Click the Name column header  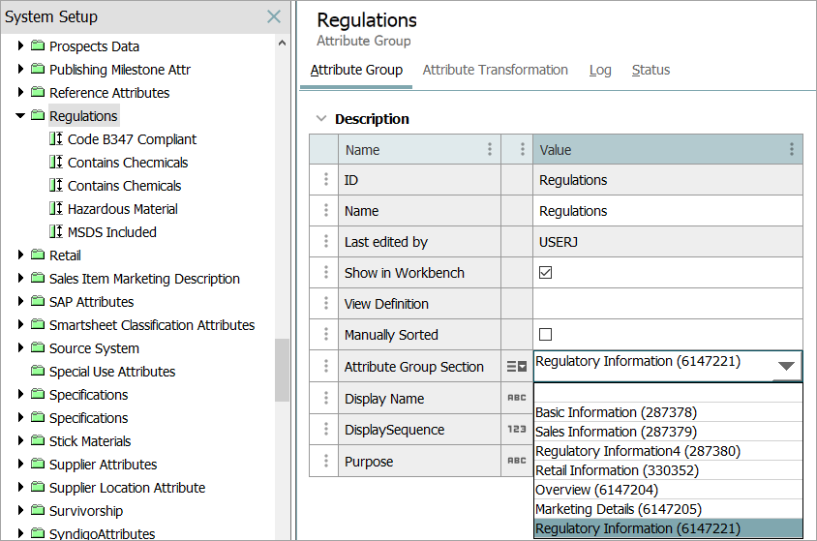(x=419, y=149)
